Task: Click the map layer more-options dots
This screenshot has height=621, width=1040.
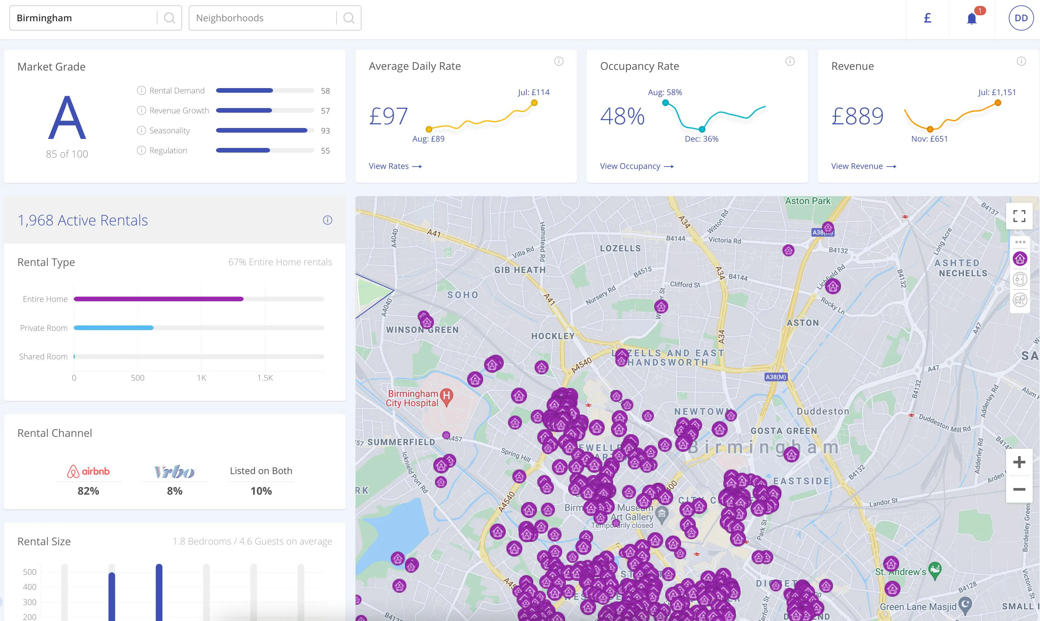Action: 1020,242
